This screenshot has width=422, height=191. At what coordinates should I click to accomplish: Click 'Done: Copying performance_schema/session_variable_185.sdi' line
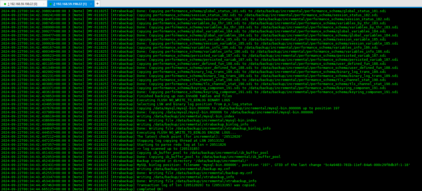pyautogui.click(x=267, y=43)
